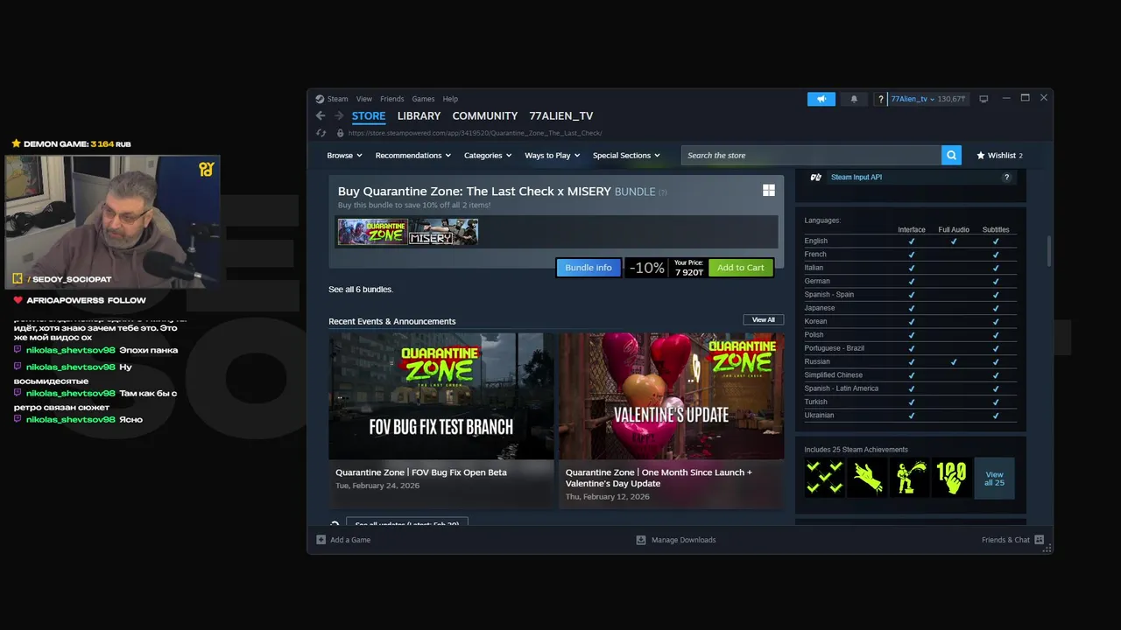
Task: Click the Steam logo in menu bar
Action: [x=320, y=99]
